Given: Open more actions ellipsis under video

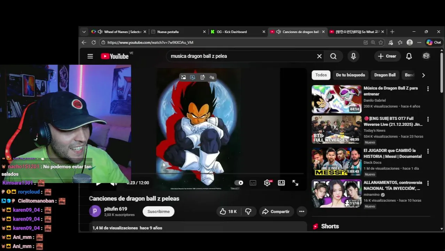Looking at the screenshot, I should pos(302,212).
